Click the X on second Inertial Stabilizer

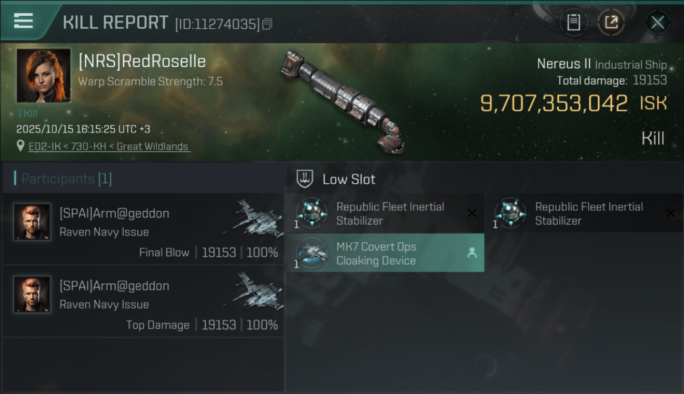pos(671,213)
